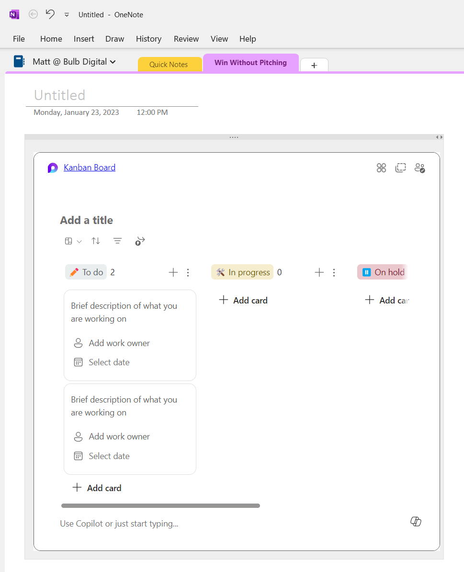Click Add card under To do column
This screenshot has width=464, height=572.
[x=97, y=488]
